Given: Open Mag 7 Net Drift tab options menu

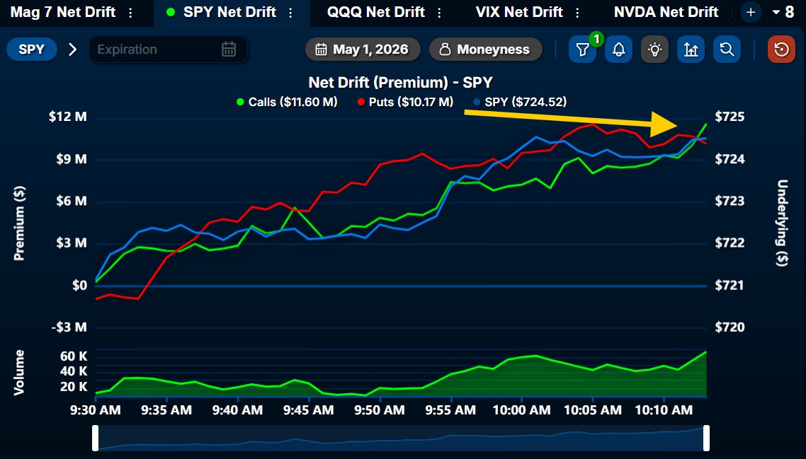Looking at the screenshot, I should [x=130, y=13].
